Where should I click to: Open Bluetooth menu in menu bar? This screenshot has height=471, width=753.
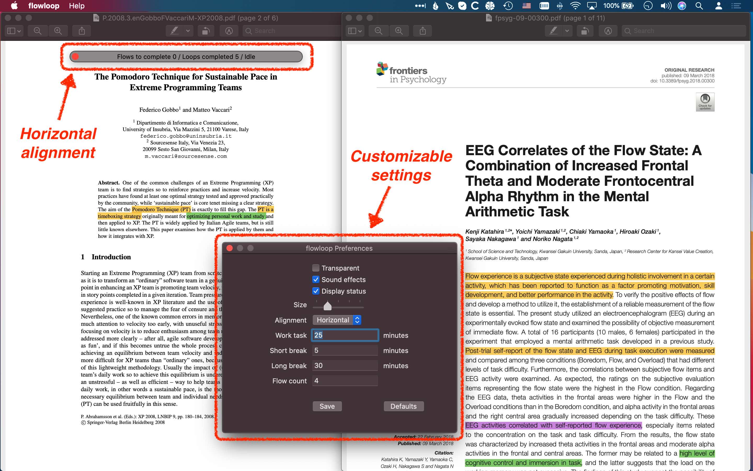point(560,5)
